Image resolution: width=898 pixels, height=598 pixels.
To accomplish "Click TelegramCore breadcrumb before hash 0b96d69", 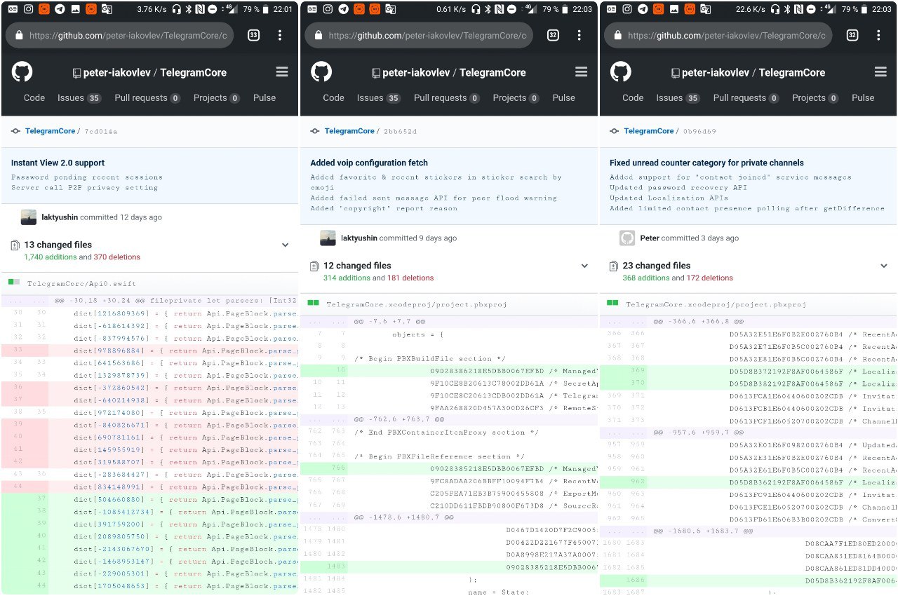I will pos(649,131).
